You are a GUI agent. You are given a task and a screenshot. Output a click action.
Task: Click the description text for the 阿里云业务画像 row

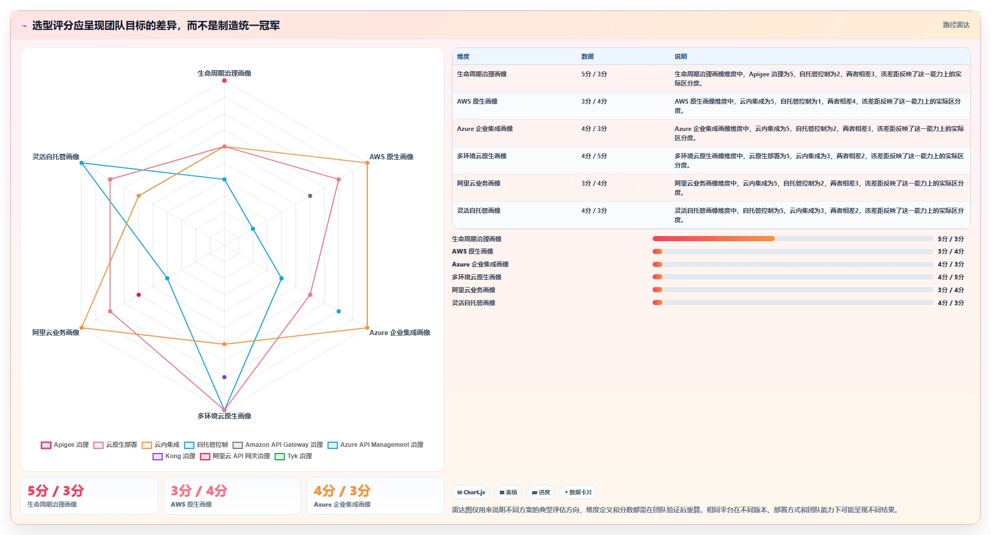(819, 188)
